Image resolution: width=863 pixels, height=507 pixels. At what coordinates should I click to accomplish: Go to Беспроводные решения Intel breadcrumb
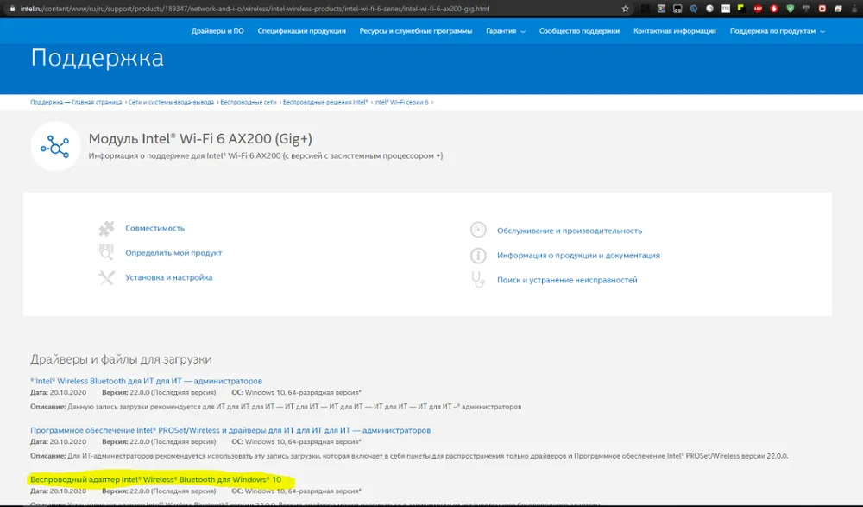(324, 102)
